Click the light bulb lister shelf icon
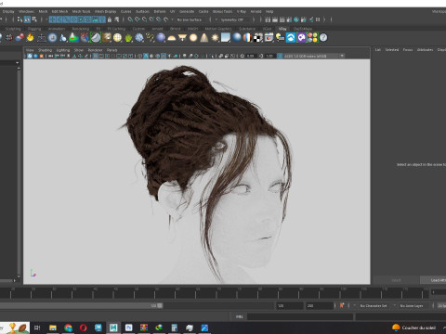 [x=280, y=38]
